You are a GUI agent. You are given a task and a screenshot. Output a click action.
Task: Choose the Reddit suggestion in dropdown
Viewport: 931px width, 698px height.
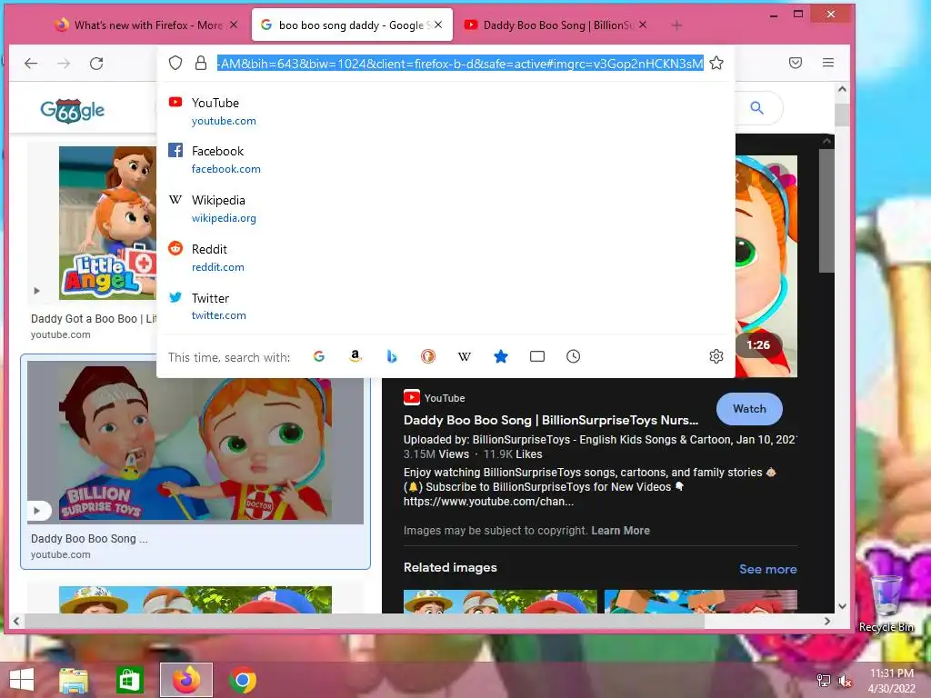pyautogui.click(x=445, y=257)
